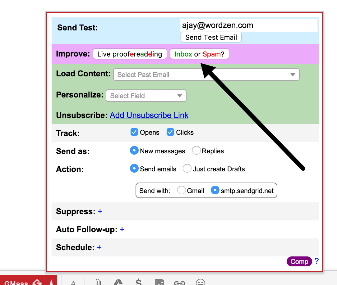Insert a photo using the image icon

pyautogui.click(x=159, y=282)
